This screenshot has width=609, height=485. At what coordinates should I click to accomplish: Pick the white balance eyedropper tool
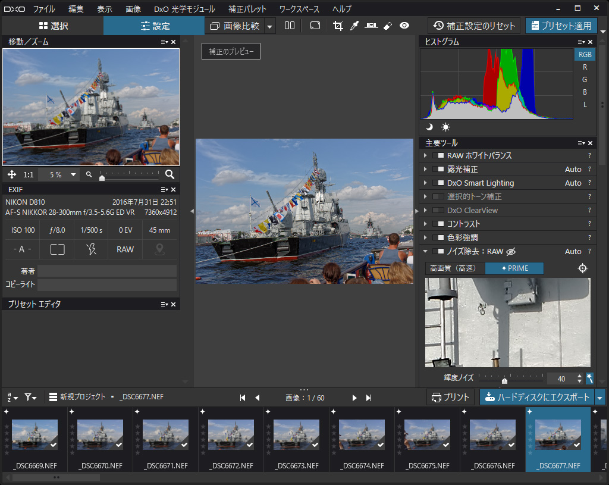pos(354,26)
